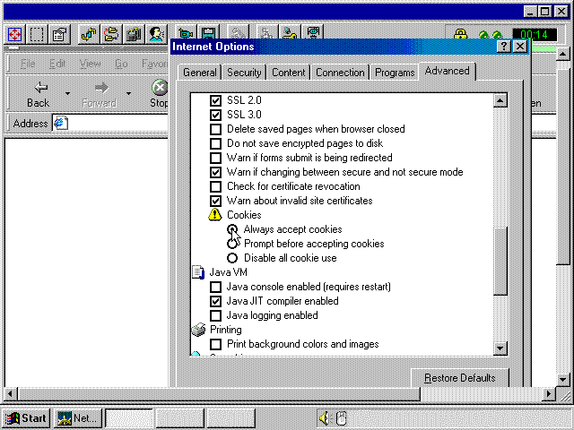The height and width of the screenshot is (430, 574).
Task: Click the greyed-out toolbar icon after the recorder
Action: point(238,33)
